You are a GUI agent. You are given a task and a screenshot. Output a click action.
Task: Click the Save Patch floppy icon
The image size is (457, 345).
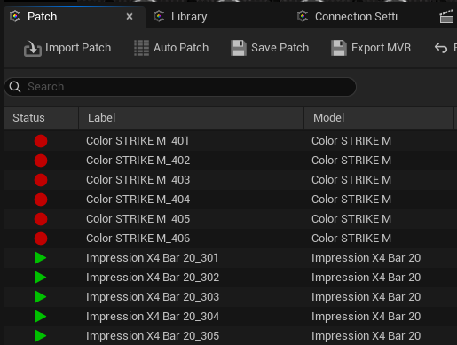point(239,48)
